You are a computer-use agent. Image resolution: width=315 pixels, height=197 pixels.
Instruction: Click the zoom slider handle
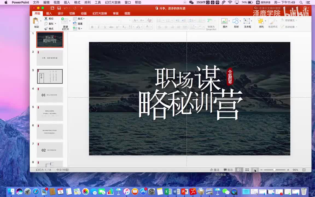coord(275,170)
